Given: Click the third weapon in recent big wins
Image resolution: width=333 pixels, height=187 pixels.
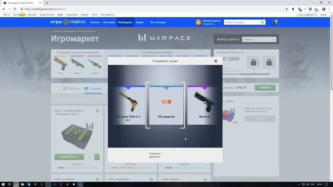Looking at the screenshot, I should (94, 64).
